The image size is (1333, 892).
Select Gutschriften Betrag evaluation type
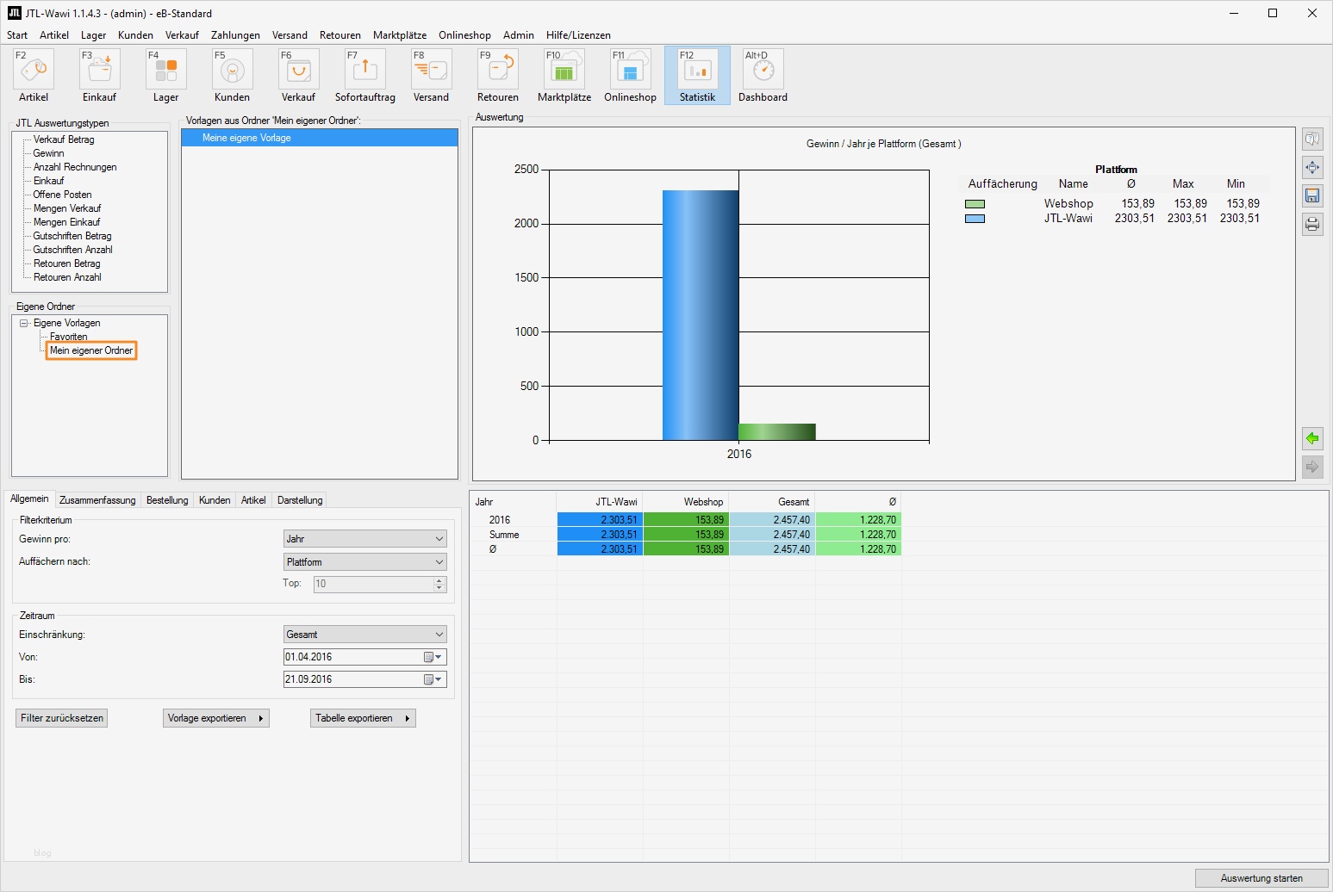[x=72, y=236]
